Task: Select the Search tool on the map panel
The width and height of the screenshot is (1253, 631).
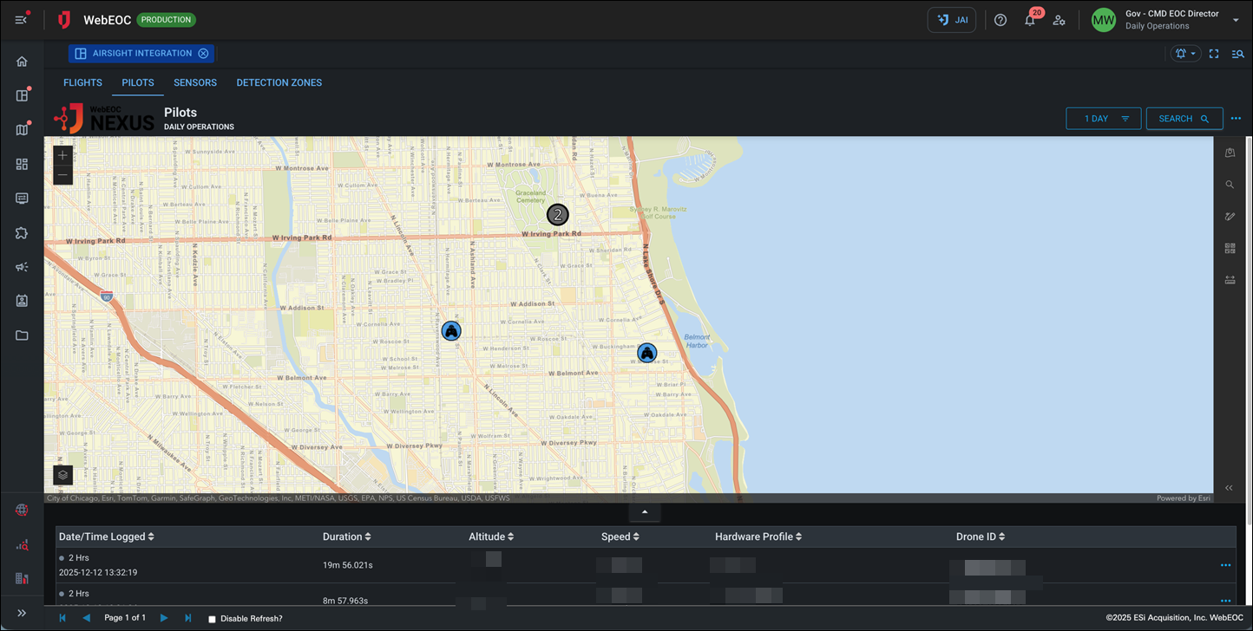Action: [1230, 184]
